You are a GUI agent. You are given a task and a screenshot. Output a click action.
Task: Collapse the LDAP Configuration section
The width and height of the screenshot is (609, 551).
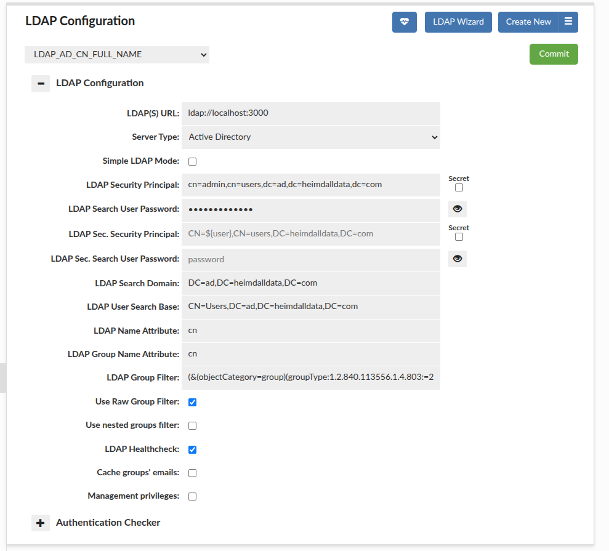(40, 83)
